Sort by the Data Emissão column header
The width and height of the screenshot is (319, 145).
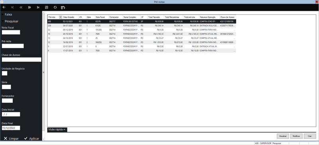pyautogui.click(x=71, y=17)
